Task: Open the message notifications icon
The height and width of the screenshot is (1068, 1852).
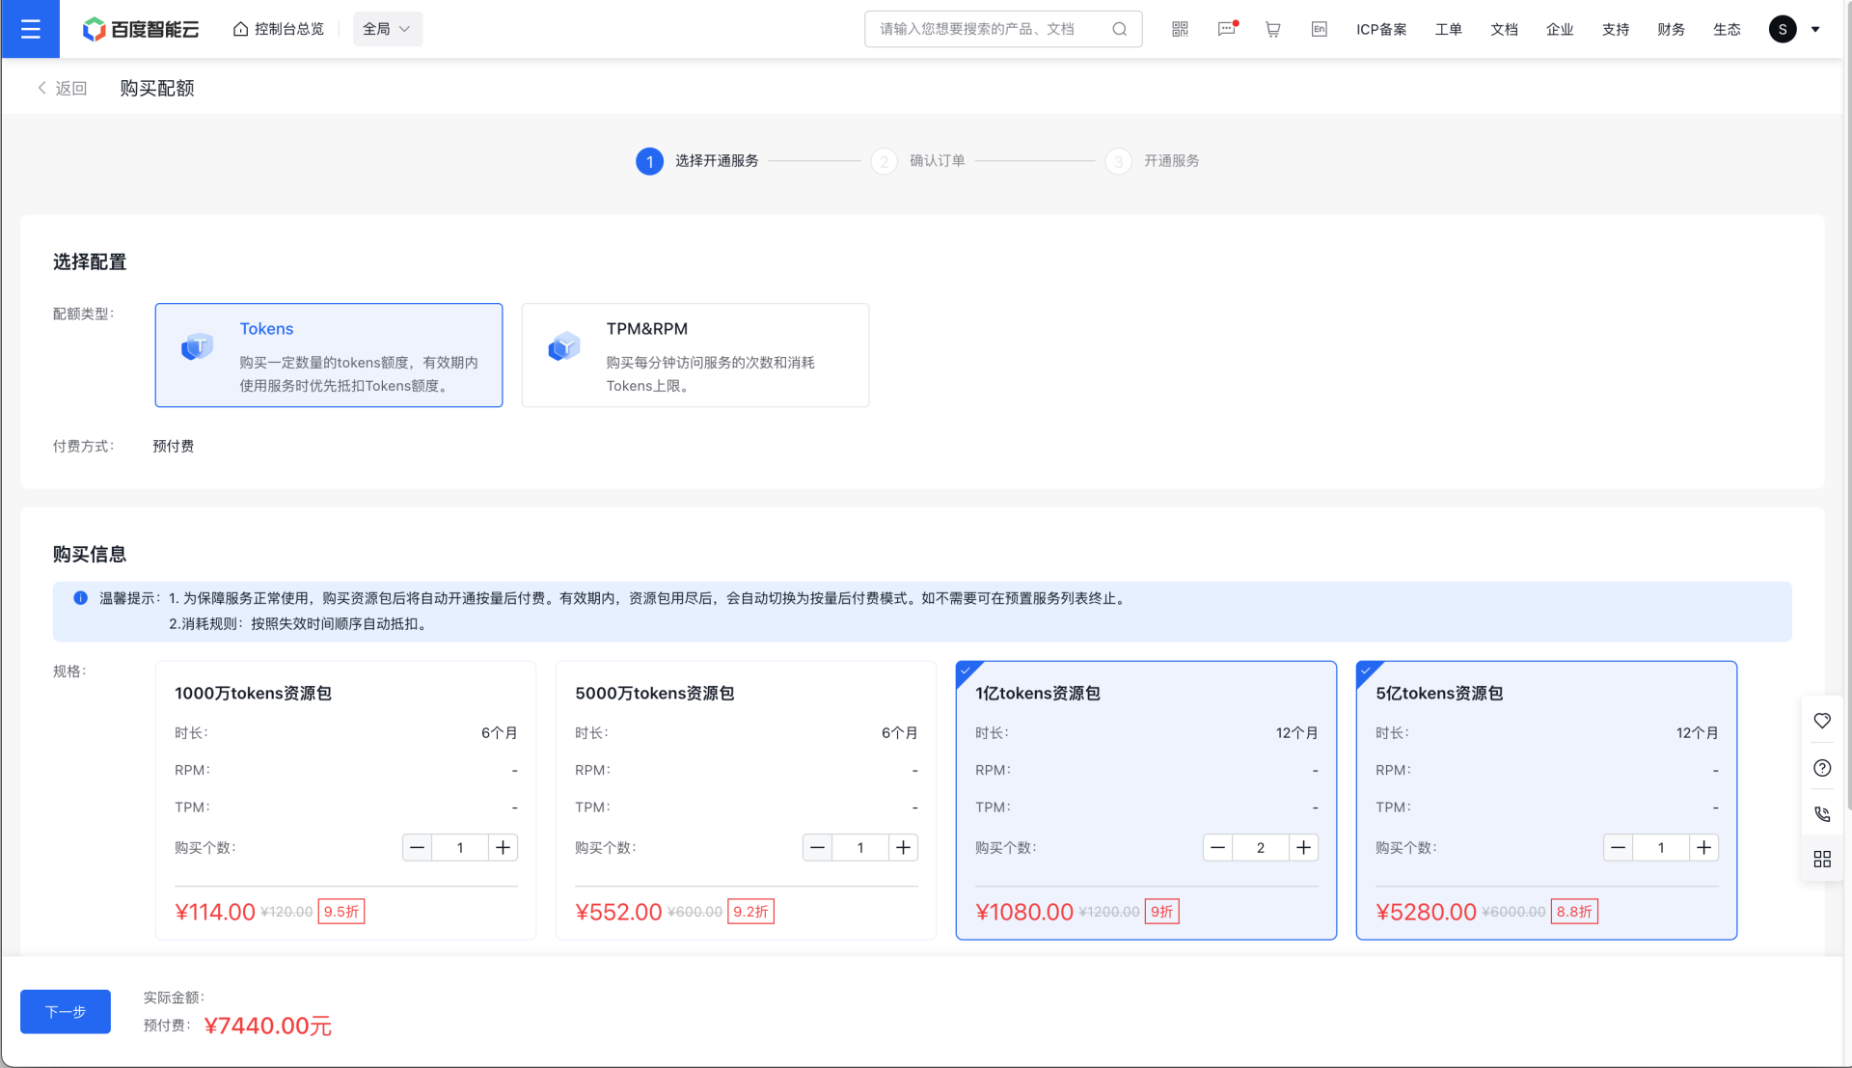Action: coord(1226,29)
